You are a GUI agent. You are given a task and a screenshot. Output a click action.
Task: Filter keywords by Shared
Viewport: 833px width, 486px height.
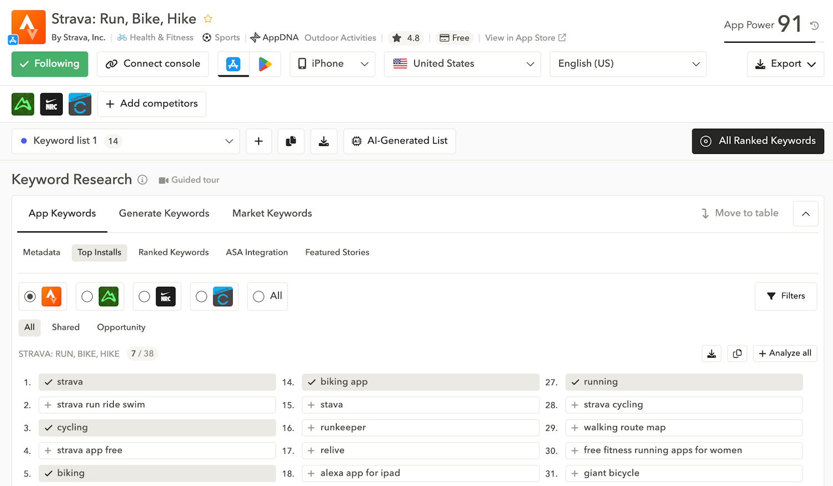point(66,327)
